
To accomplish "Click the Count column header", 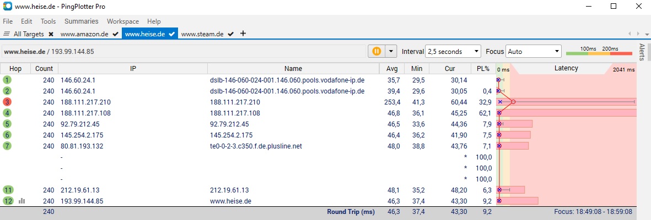I will point(44,68).
